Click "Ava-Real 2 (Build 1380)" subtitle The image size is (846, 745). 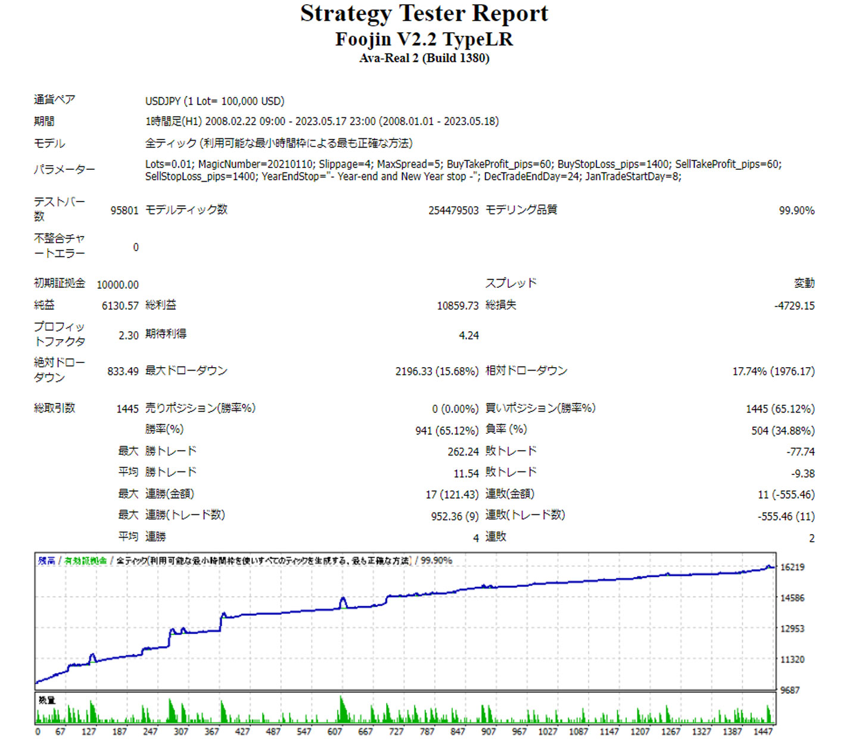click(x=424, y=58)
